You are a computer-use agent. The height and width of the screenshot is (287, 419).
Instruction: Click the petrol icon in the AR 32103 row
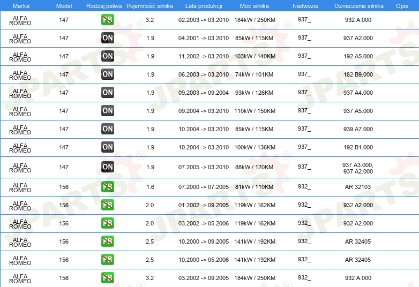[107, 187]
